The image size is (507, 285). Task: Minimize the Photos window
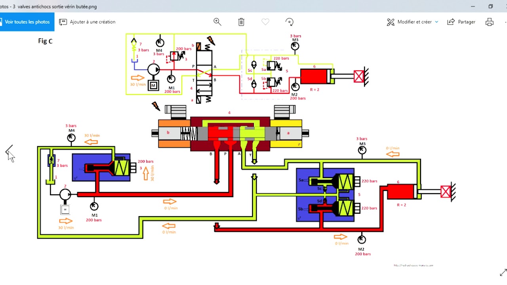tap(473, 6)
